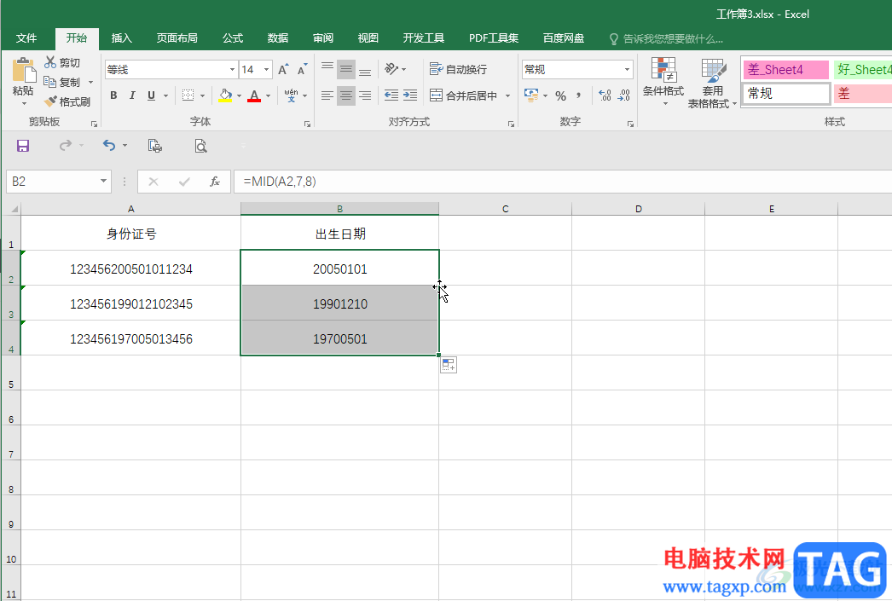Screen dimensions: 892x601
Task: Expand font name dropdown 等线
Action: pyautogui.click(x=232, y=69)
